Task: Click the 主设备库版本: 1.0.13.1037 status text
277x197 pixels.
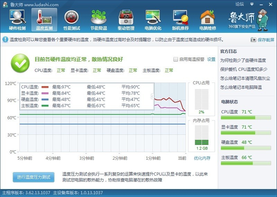Action: pyautogui.click(x=78, y=193)
